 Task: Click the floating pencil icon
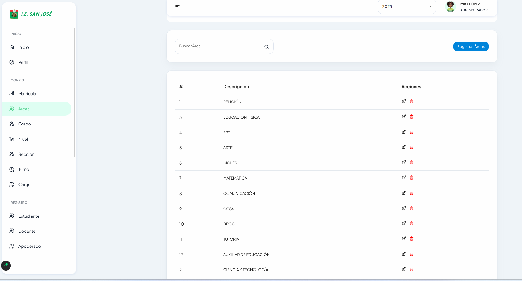click(6, 266)
